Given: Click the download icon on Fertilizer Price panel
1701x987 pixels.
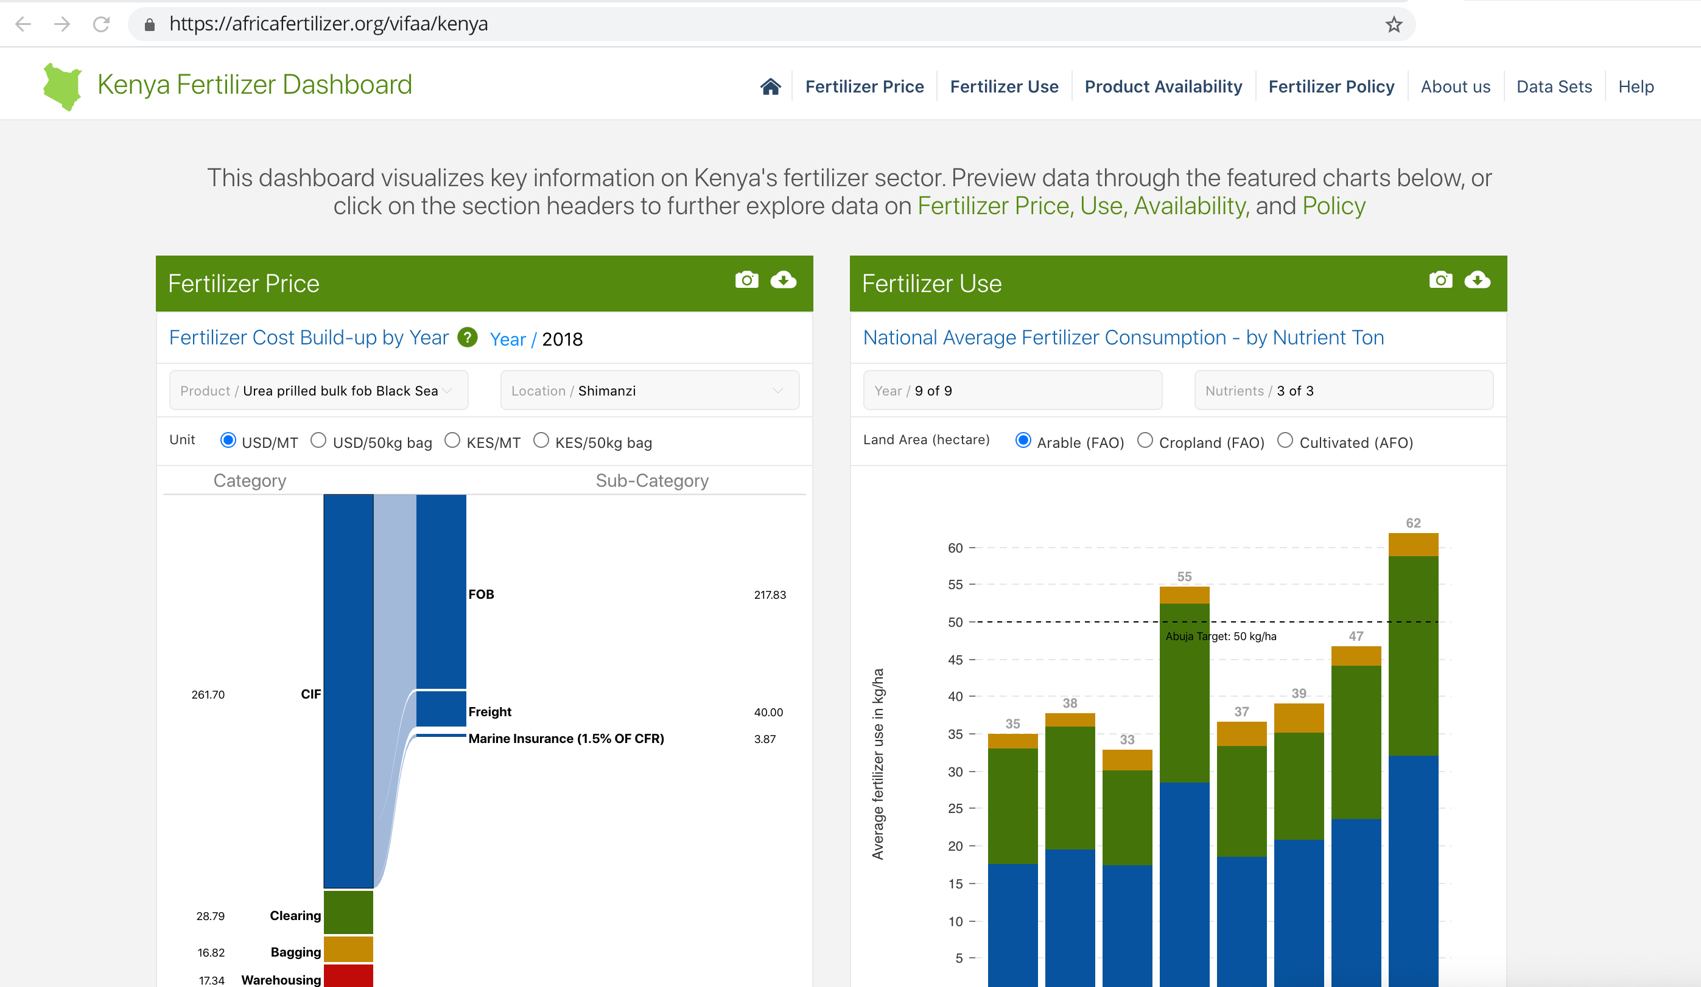Looking at the screenshot, I should coord(784,281).
